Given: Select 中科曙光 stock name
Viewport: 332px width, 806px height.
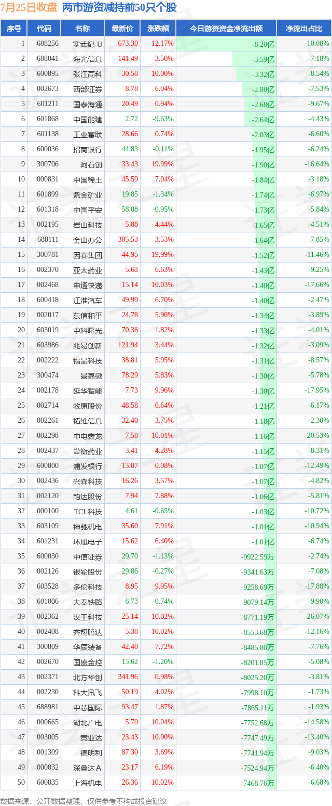Looking at the screenshot, I should [88, 330].
